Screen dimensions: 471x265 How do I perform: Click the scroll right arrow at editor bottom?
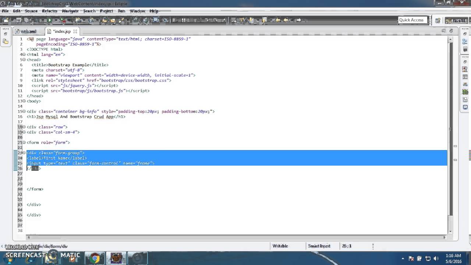tap(444, 237)
